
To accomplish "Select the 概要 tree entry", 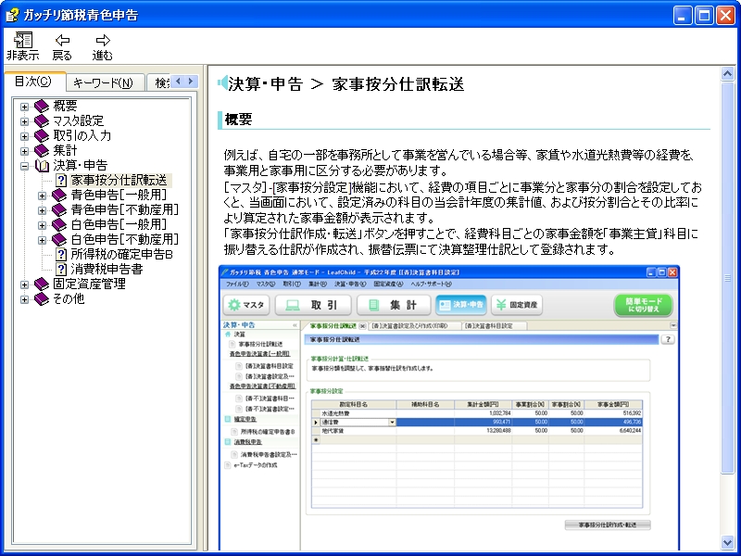I will click(x=65, y=106).
